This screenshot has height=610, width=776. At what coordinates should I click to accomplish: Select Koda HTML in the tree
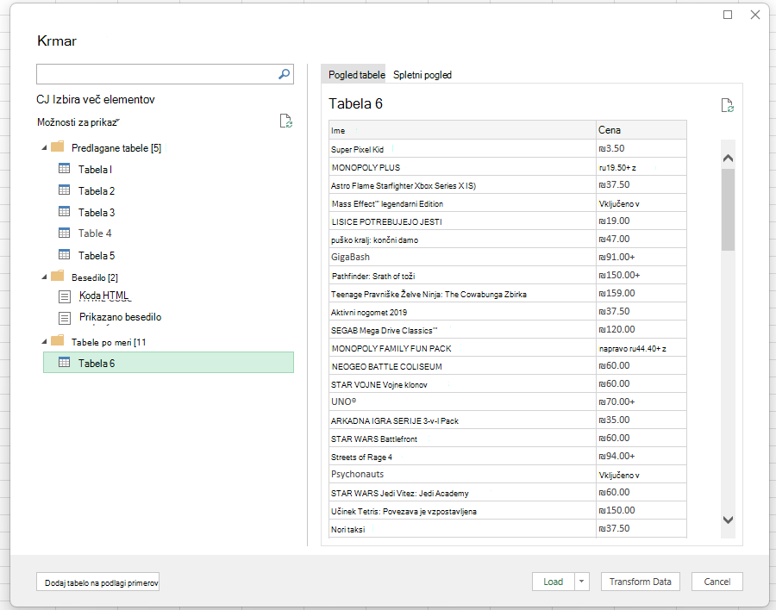click(x=104, y=296)
